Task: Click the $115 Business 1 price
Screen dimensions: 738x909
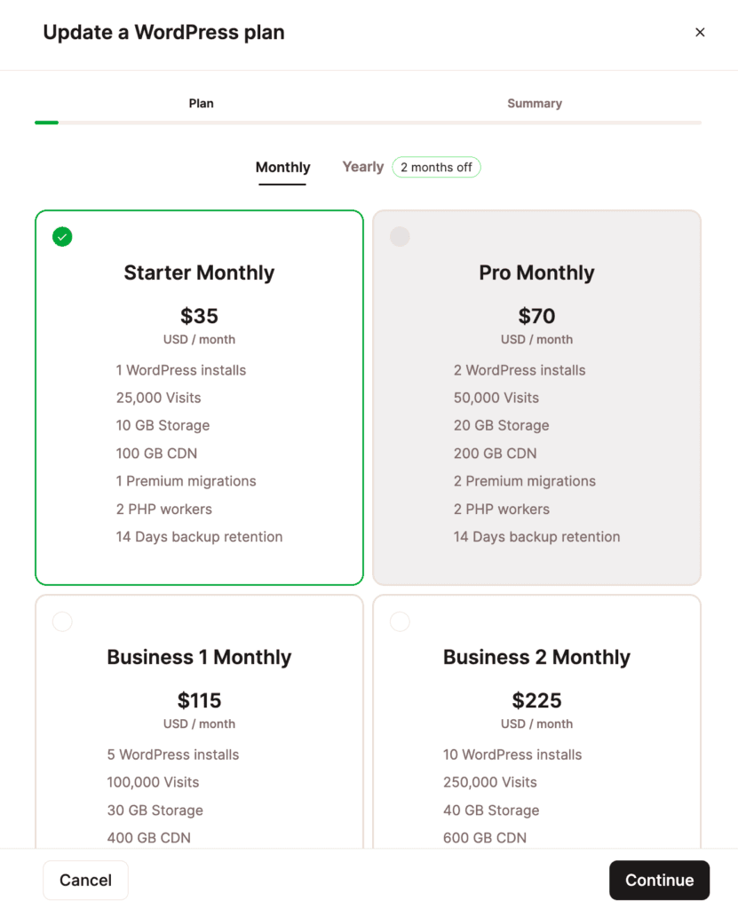Action: click(x=199, y=700)
